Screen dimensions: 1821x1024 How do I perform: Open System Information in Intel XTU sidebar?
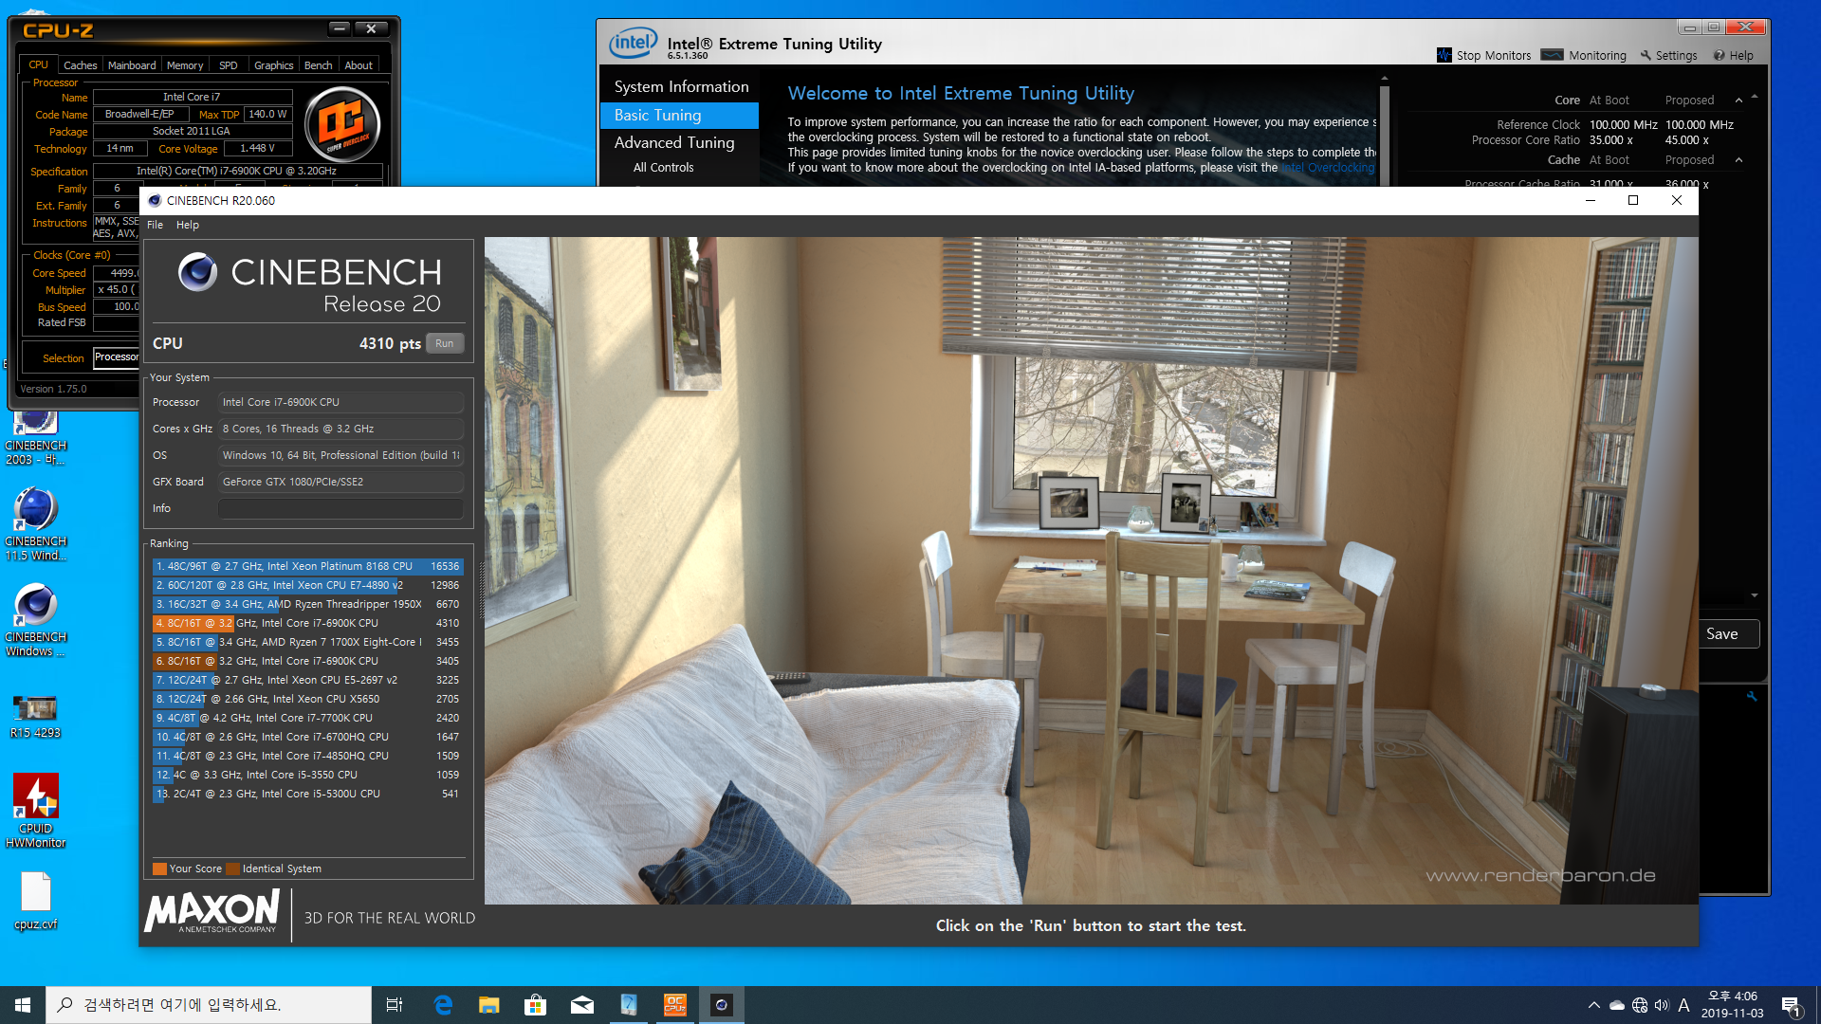tap(681, 86)
